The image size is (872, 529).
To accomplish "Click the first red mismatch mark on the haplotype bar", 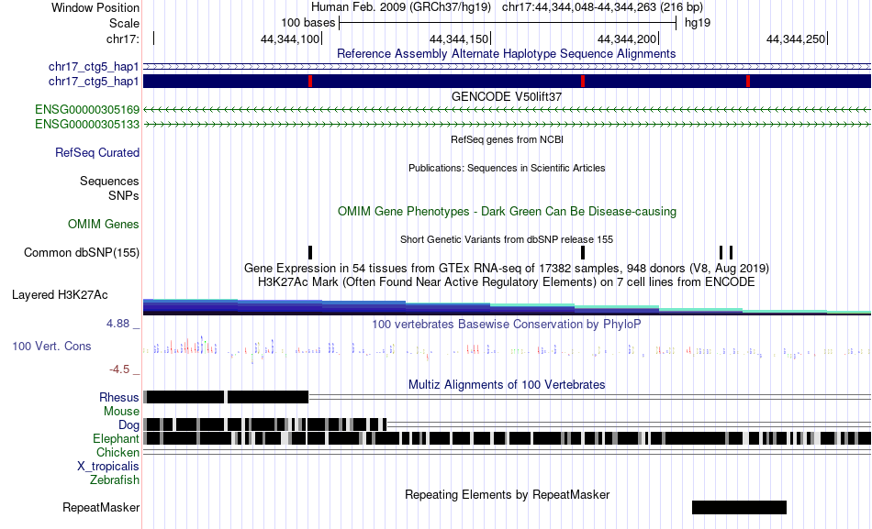I will [x=310, y=81].
